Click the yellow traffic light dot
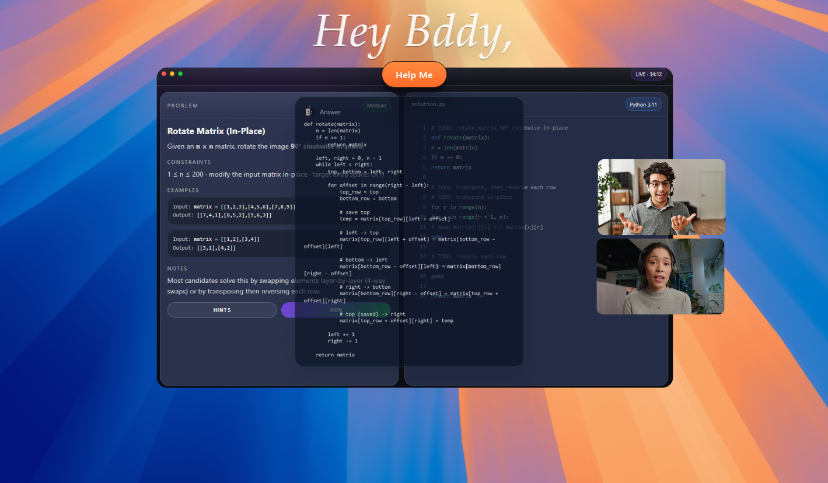 pyautogui.click(x=173, y=74)
